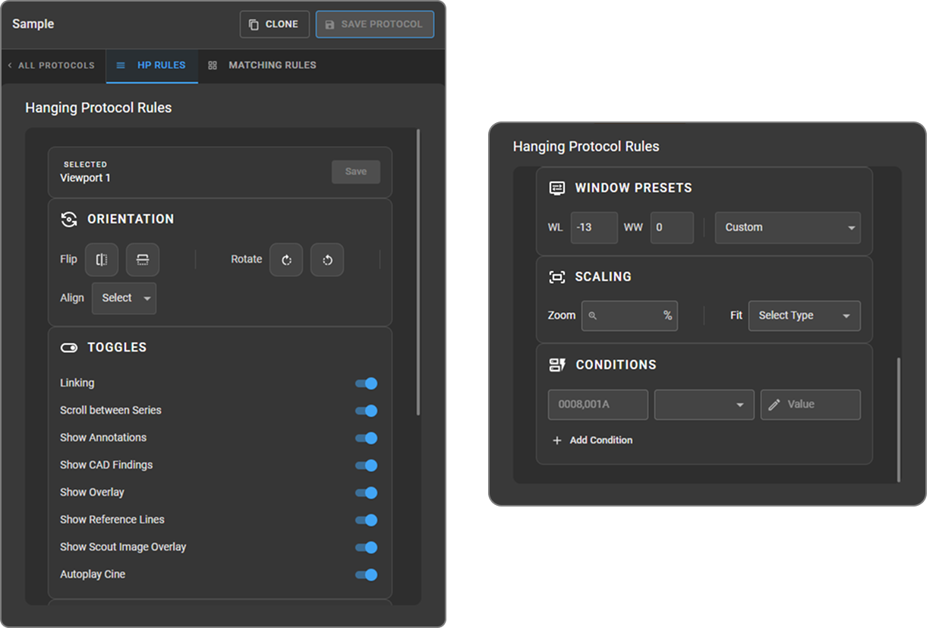Switch to the HP Rules tab

click(x=151, y=65)
